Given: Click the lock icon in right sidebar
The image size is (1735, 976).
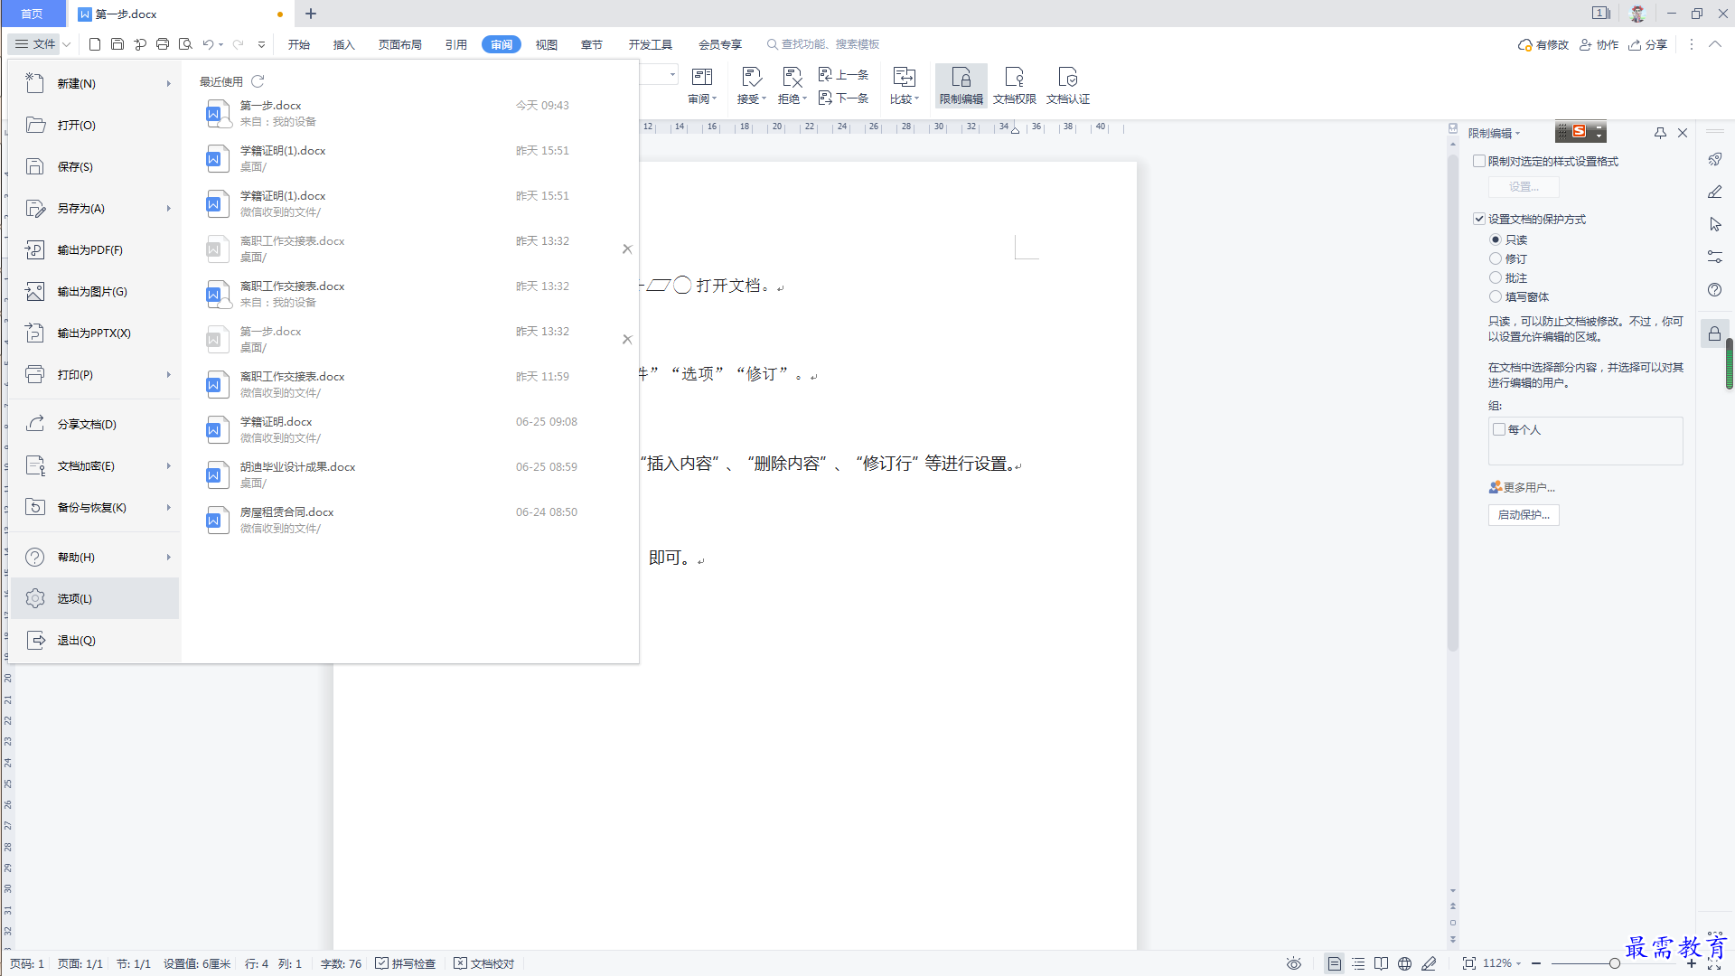Looking at the screenshot, I should click(x=1714, y=333).
